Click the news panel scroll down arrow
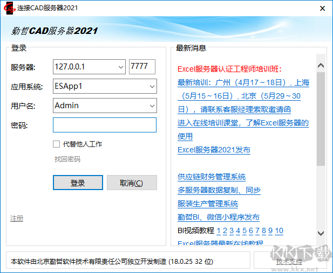 tap(321, 233)
